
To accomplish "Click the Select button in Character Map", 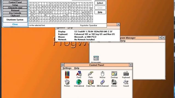I will click(x=100, y=3).
